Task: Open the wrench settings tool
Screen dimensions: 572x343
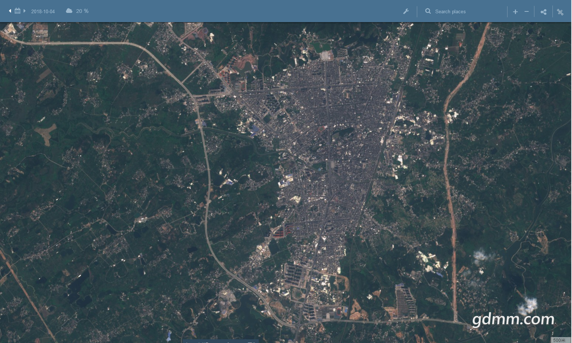Action: pyautogui.click(x=406, y=11)
